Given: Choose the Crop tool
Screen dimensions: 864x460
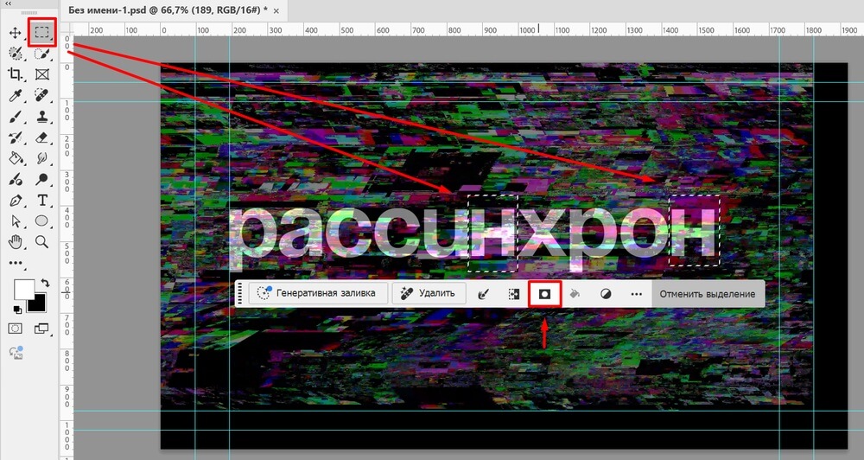Looking at the screenshot, I should coord(15,74).
